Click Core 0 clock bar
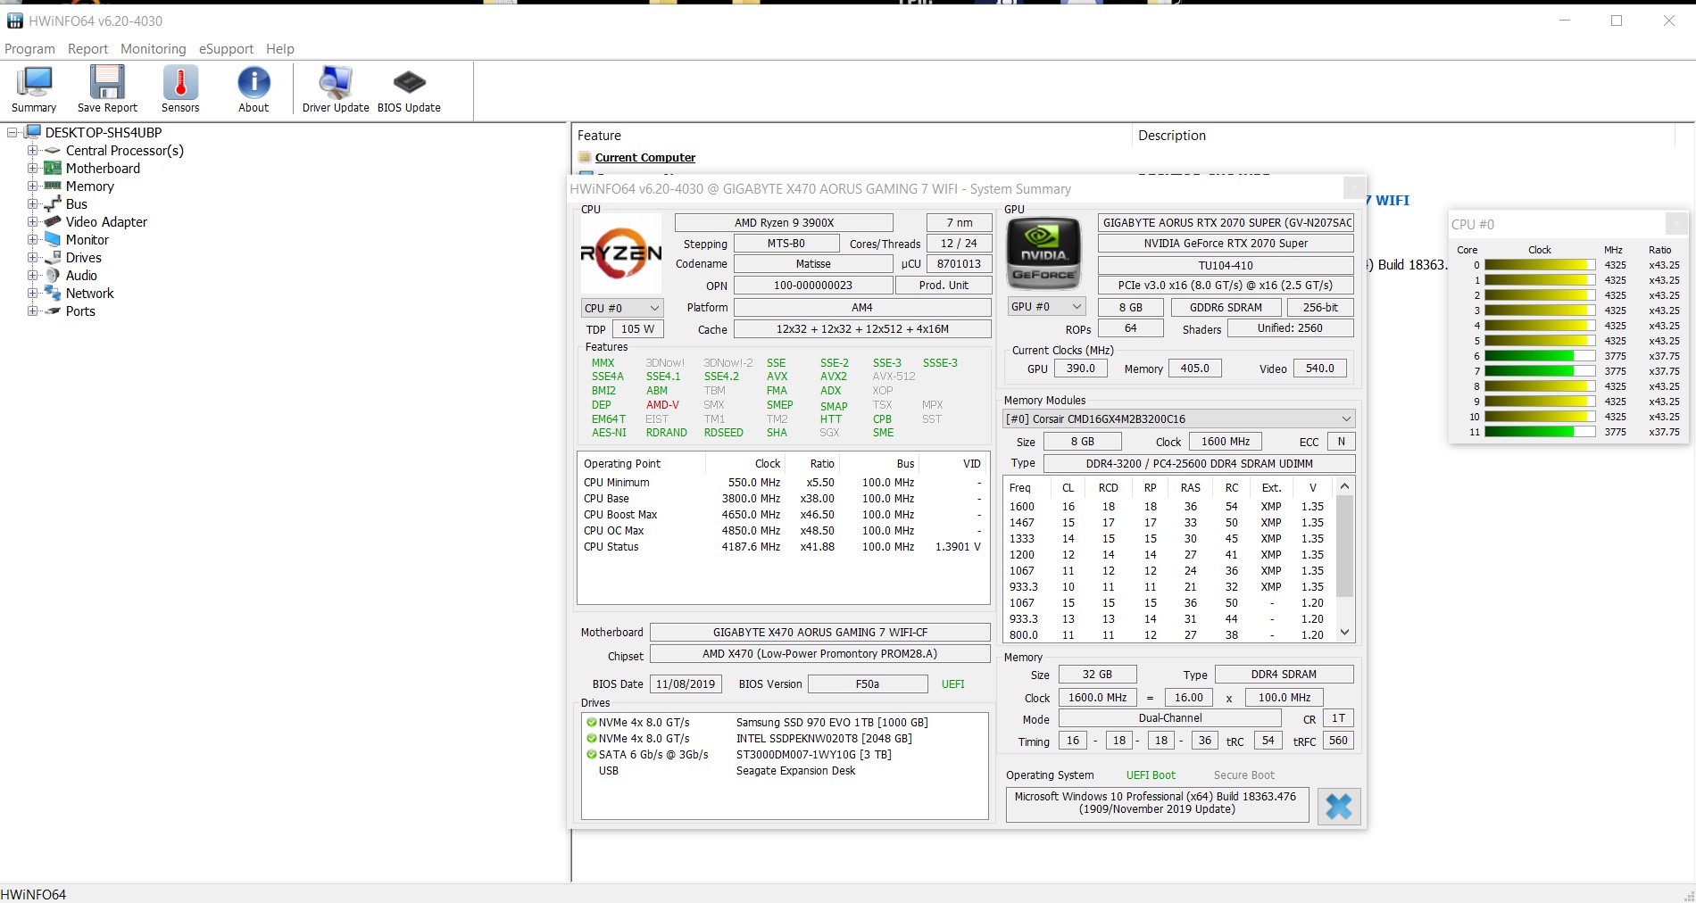Image resolution: width=1696 pixels, height=903 pixels. [1540, 265]
